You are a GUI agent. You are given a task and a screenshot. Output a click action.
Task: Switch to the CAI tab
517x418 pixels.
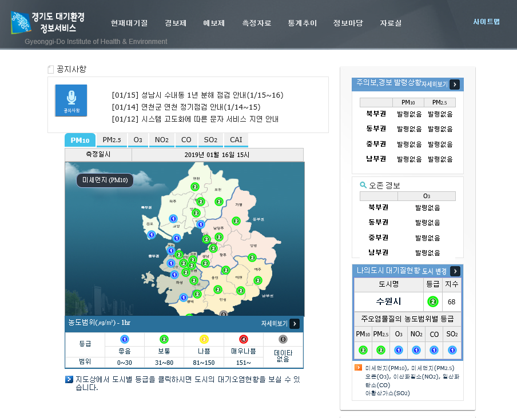(x=236, y=140)
